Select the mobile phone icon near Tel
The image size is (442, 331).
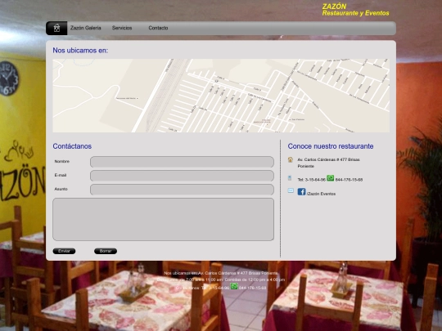point(290,178)
